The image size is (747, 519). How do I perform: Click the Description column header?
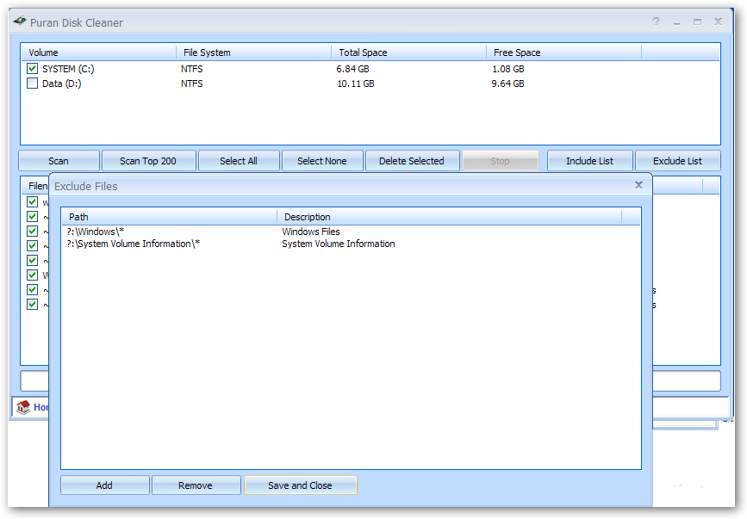click(x=450, y=217)
